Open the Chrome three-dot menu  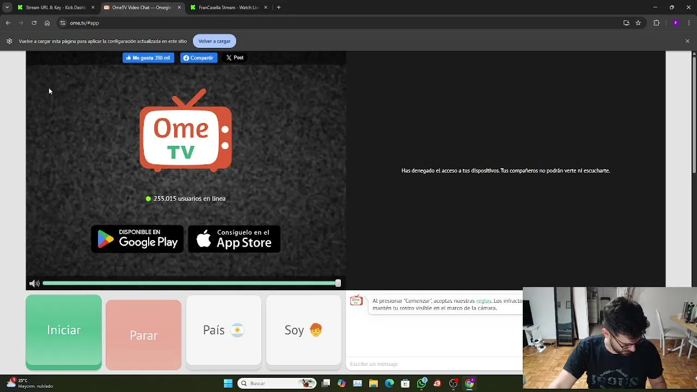[x=689, y=23]
